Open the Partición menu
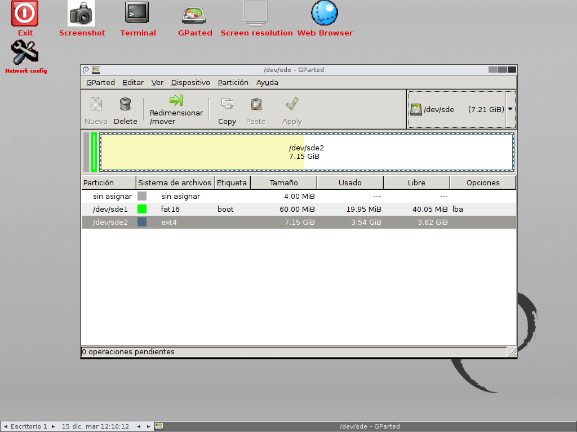 tap(233, 82)
